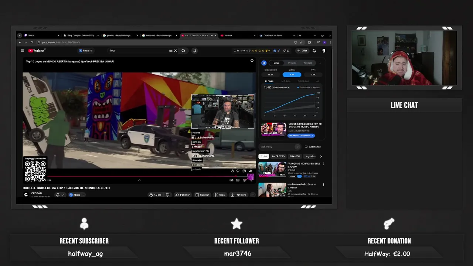Open the YouTube hamburger guide menu

pyautogui.click(x=22, y=51)
